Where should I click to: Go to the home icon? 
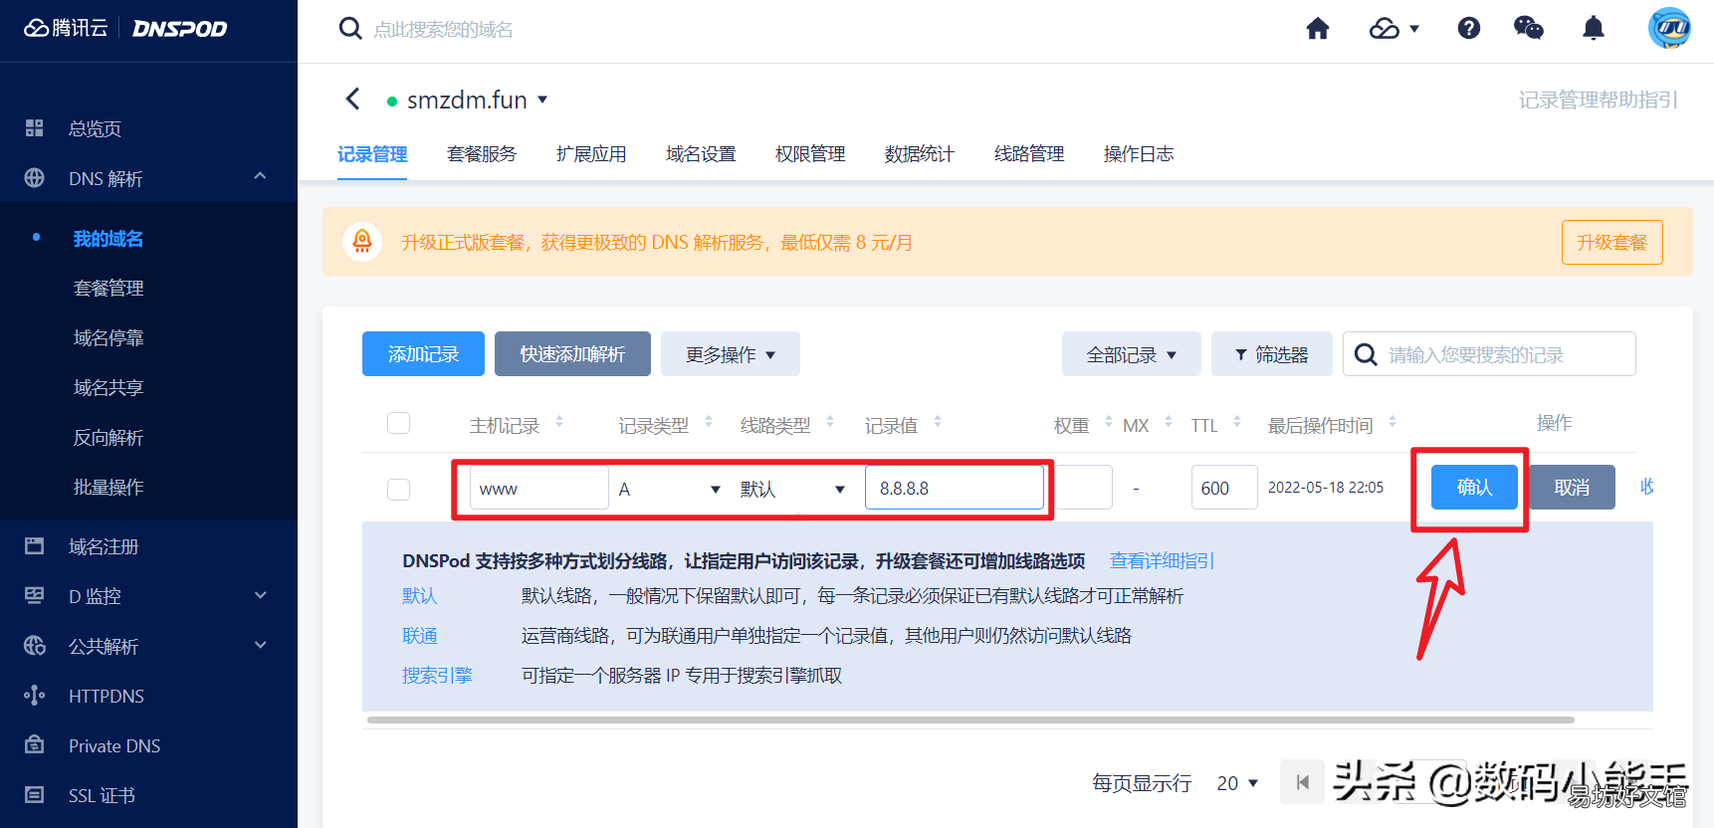pos(1318,28)
